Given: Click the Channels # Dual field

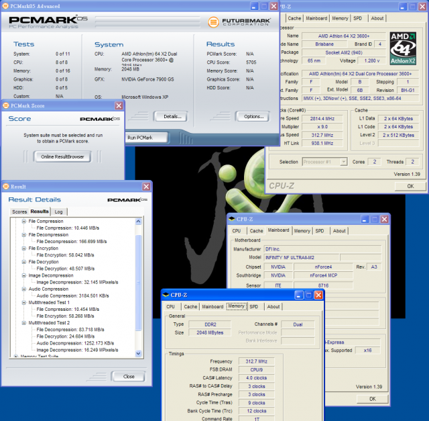Looking at the screenshot, I should tap(298, 324).
